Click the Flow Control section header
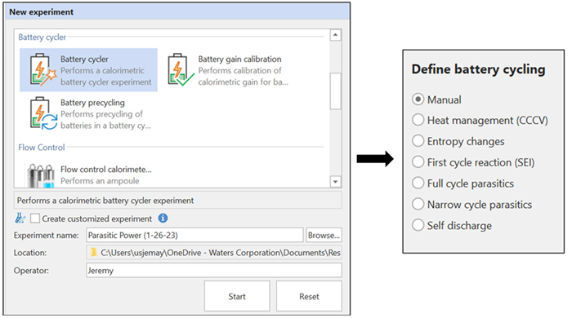 (x=42, y=148)
